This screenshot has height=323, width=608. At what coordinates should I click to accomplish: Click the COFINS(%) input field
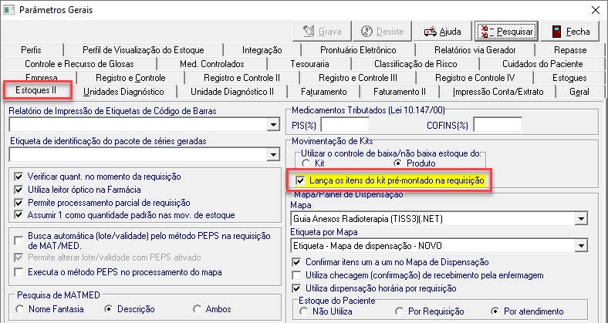coord(498,125)
